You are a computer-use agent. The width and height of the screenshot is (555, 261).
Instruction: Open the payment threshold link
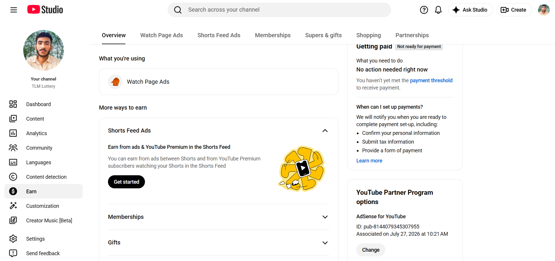(x=431, y=81)
